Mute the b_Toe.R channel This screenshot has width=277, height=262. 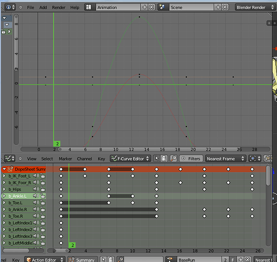(x=36, y=216)
